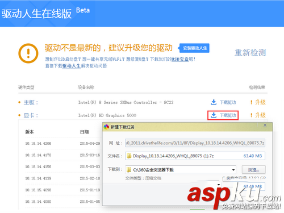284x213 pixels.
Task: Click the 主板 hardware type label
Action: point(31,102)
